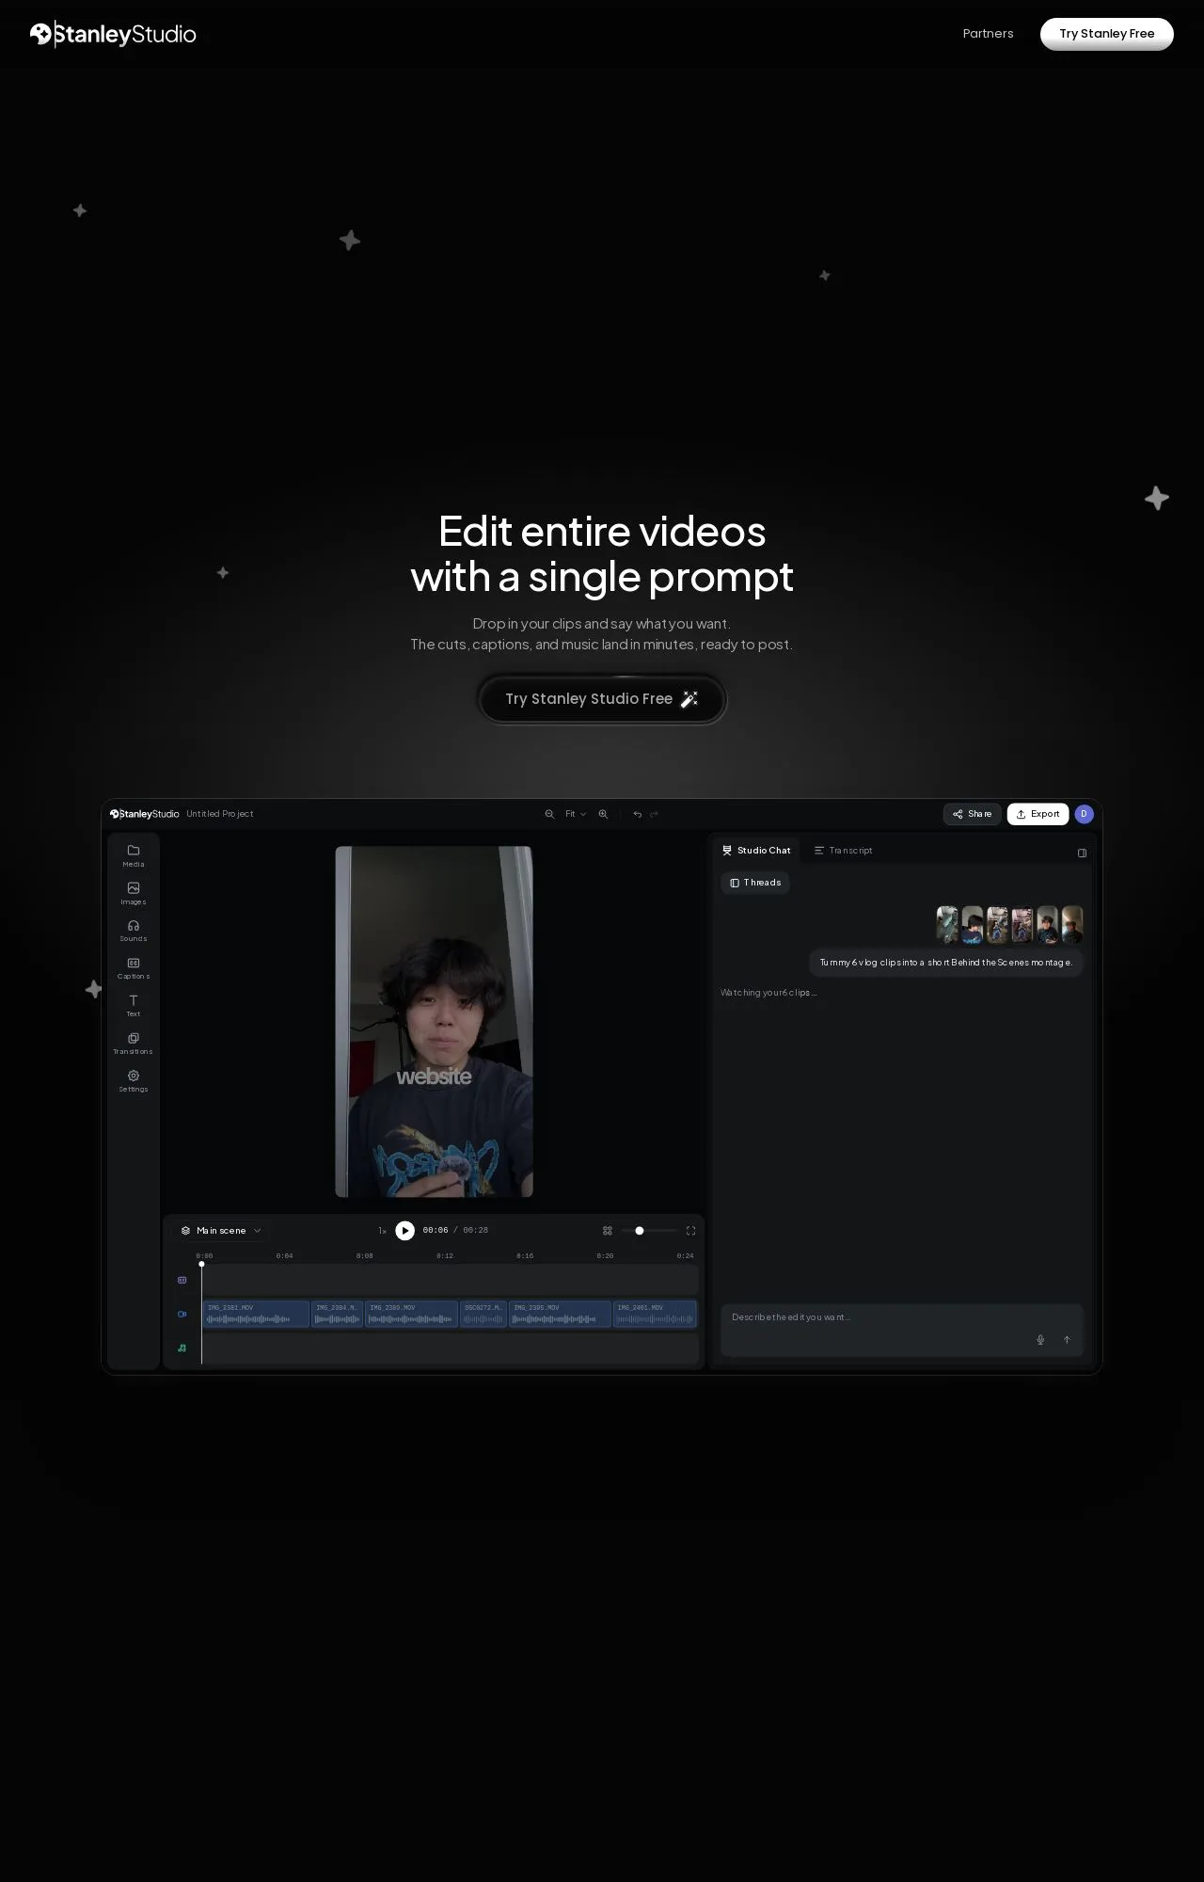Play the video preview

point(405,1231)
